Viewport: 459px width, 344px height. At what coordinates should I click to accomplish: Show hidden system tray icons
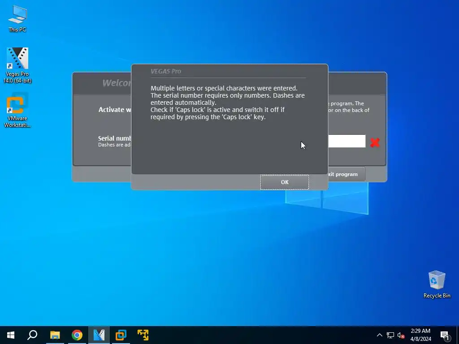pyautogui.click(x=379, y=335)
